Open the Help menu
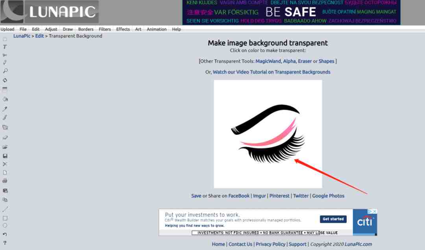 tap(176, 29)
